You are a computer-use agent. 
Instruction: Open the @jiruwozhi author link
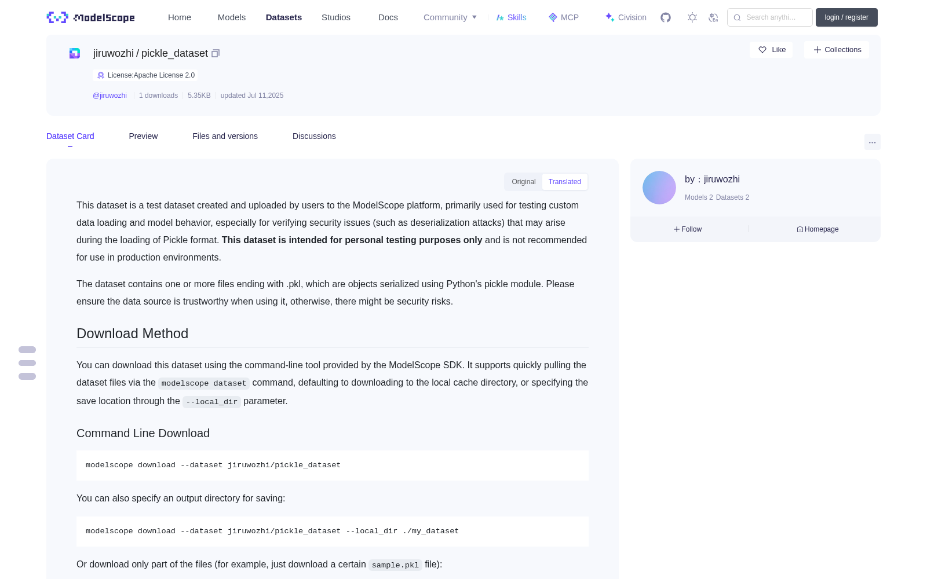click(x=110, y=96)
